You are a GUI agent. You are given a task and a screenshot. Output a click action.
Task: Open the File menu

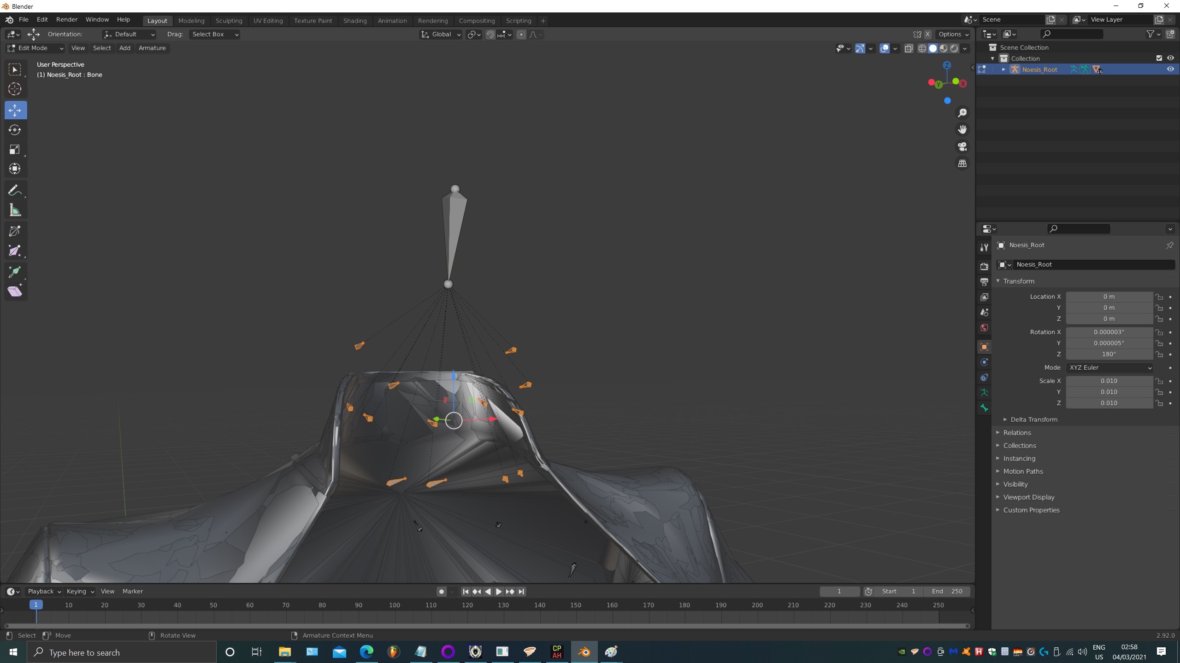[24, 20]
